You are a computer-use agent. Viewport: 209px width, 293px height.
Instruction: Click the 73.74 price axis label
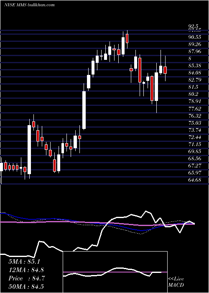tap(195, 130)
